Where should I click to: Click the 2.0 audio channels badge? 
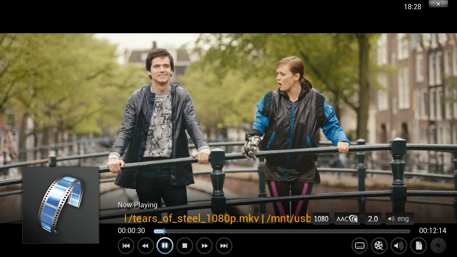pyautogui.click(x=373, y=219)
